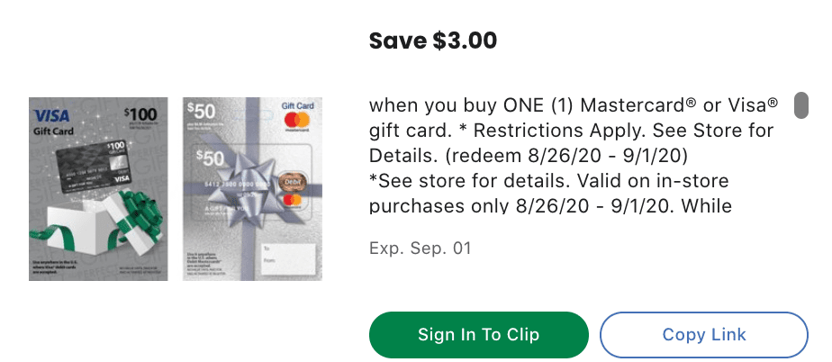This screenshot has width=832, height=362.
Task: Click the Save $3.00 heading
Action: (433, 41)
